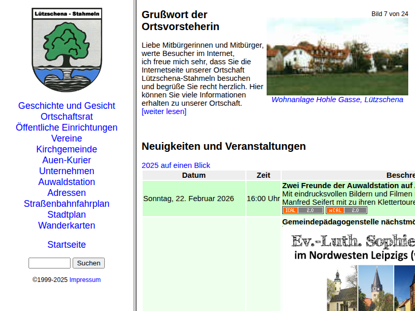
Task: Go to Ortschaftsrat section
Action: click(66, 117)
